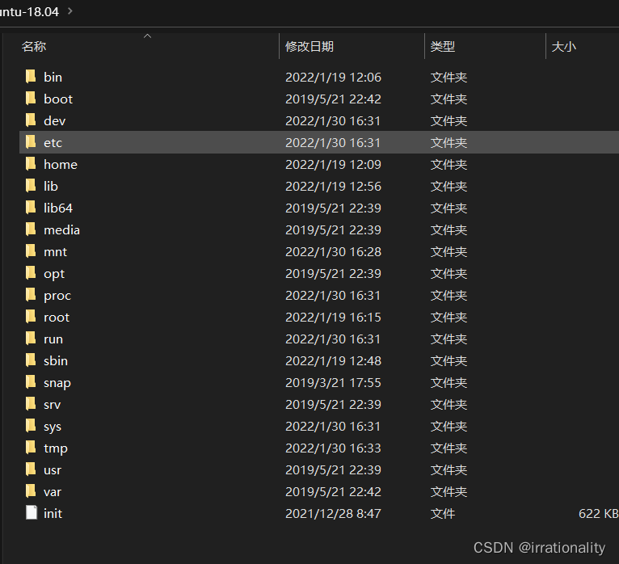This screenshot has width=619, height=564.
Task: Click the 文件夹 type in etc row
Action: point(448,142)
